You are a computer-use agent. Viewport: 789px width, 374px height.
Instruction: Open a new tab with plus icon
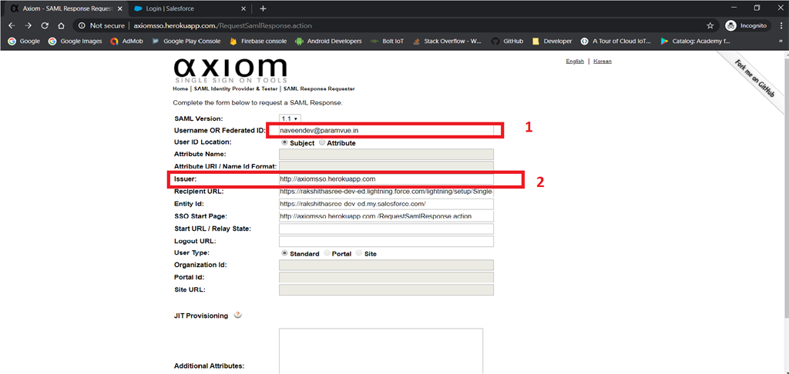263,8
